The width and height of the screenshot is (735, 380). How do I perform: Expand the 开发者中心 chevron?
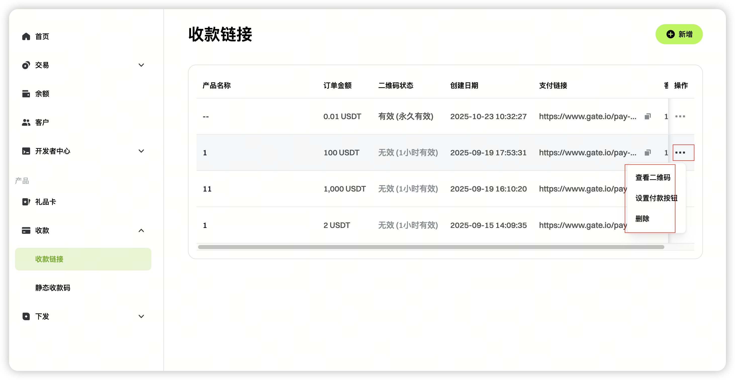(x=141, y=151)
